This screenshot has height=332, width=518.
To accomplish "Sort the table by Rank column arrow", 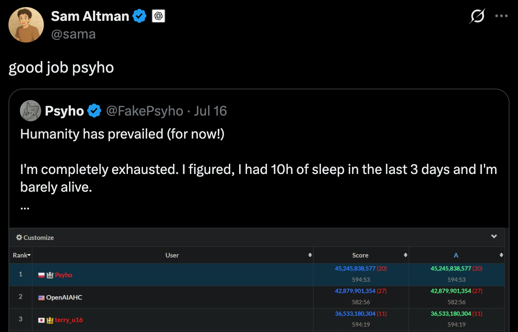I will coord(29,255).
